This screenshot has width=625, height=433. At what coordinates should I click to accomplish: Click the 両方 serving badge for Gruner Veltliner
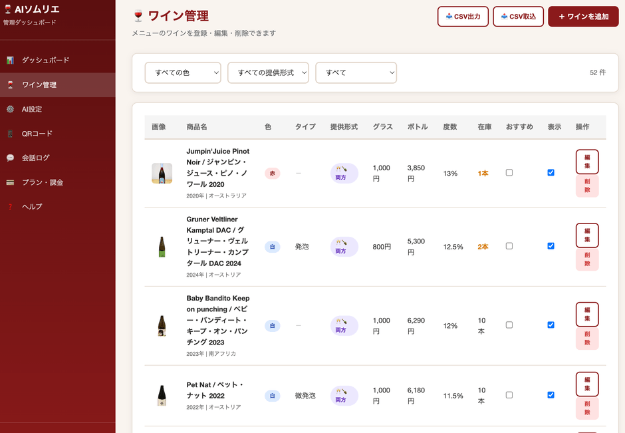344,246
